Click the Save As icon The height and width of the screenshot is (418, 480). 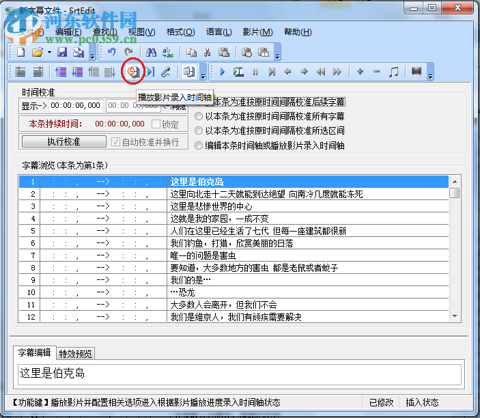tap(79, 52)
